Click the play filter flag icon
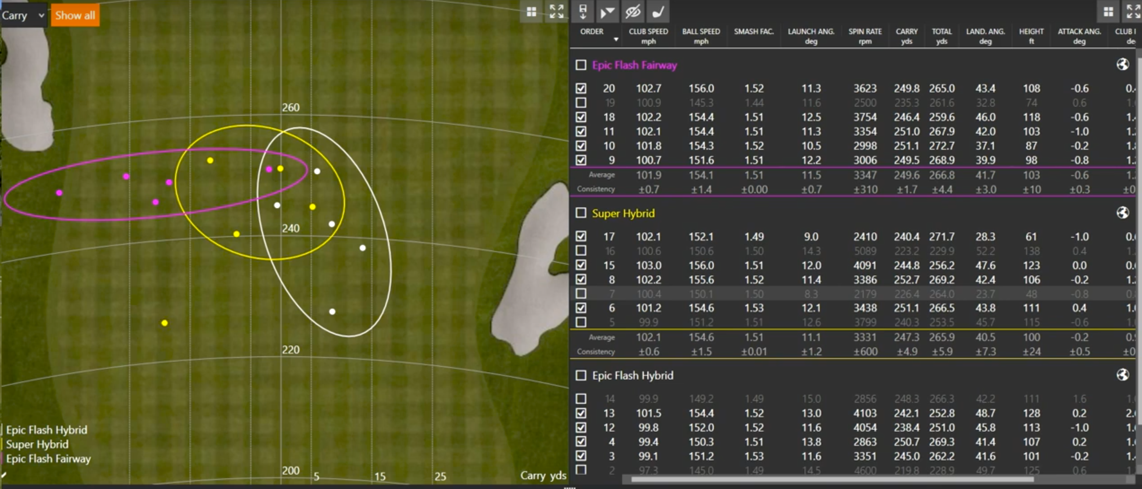This screenshot has width=1142, height=489. coord(607,12)
